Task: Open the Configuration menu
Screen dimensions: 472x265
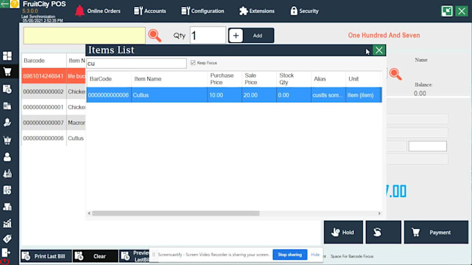Action: [203, 11]
